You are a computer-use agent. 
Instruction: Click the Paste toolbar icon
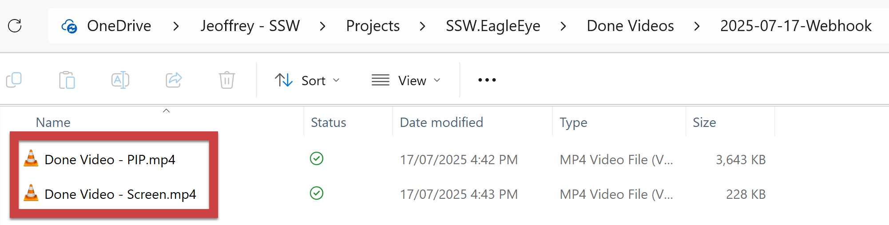tap(67, 80)
